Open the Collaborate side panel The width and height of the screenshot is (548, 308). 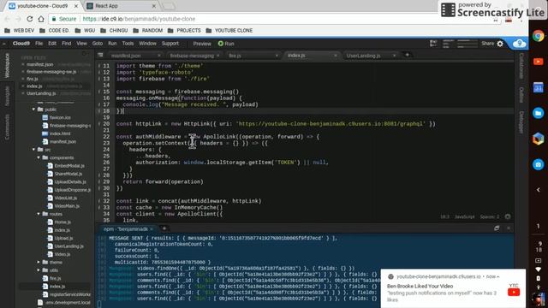click(x=521, y=66)
